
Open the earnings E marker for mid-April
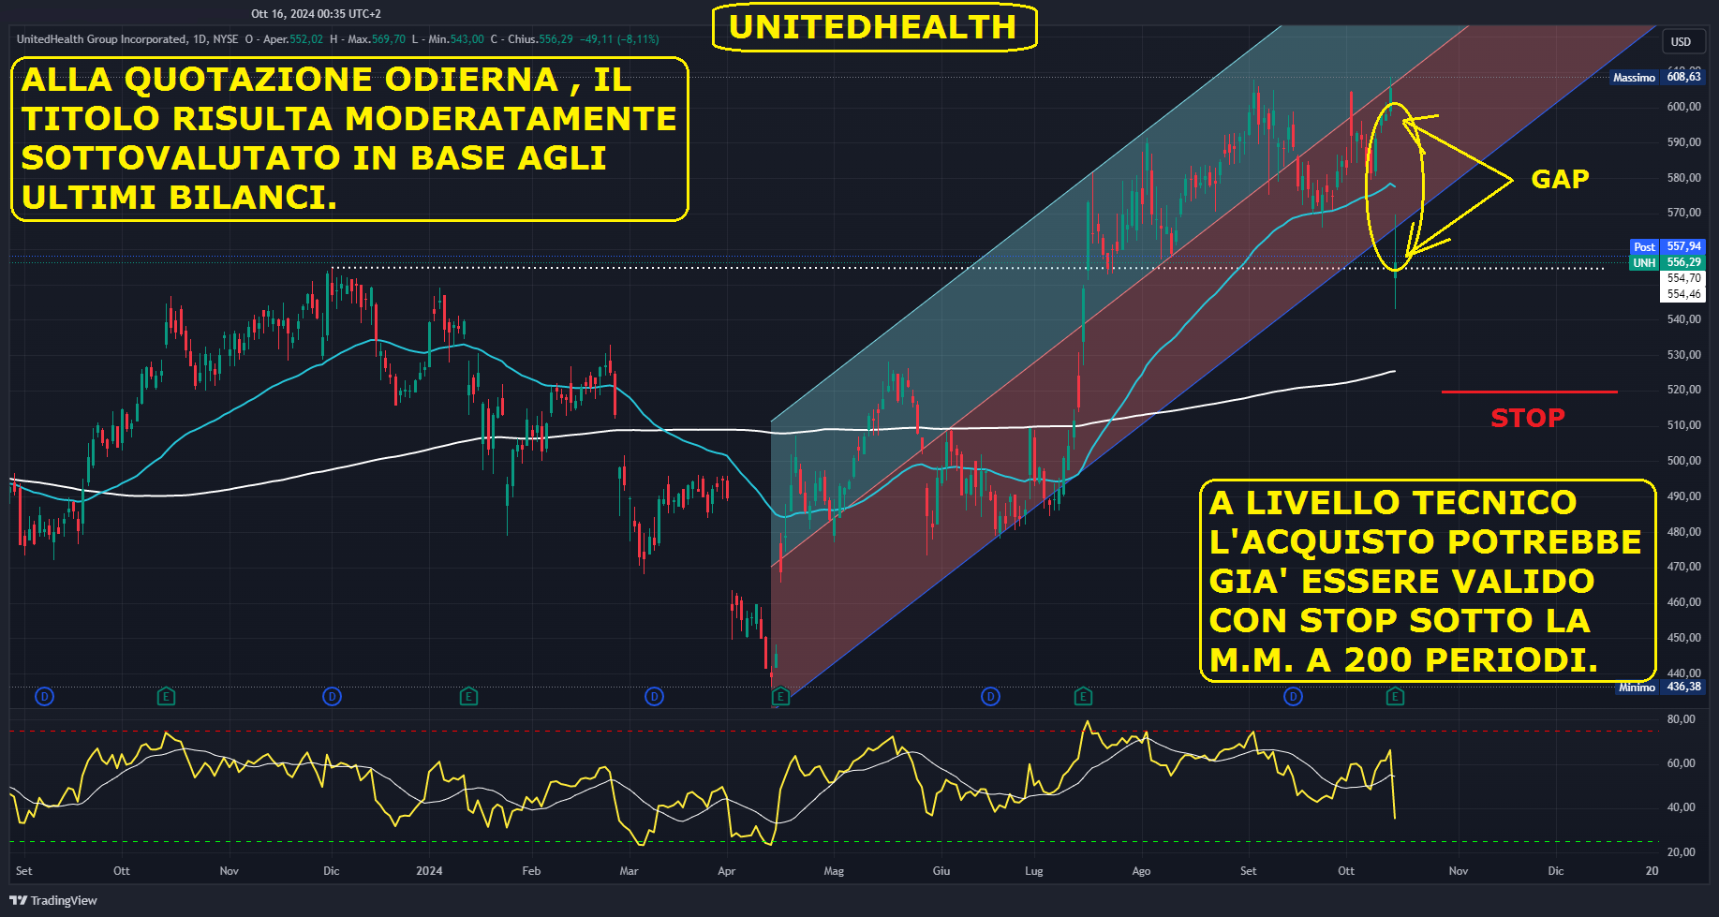(x=780, y=696)
